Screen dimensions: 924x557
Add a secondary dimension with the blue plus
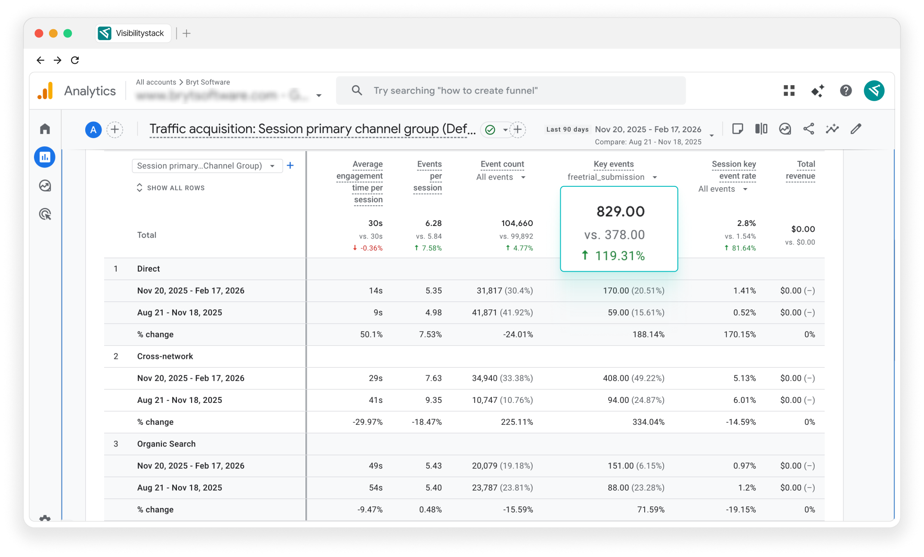pyautogui.click(x=290, y=166)
